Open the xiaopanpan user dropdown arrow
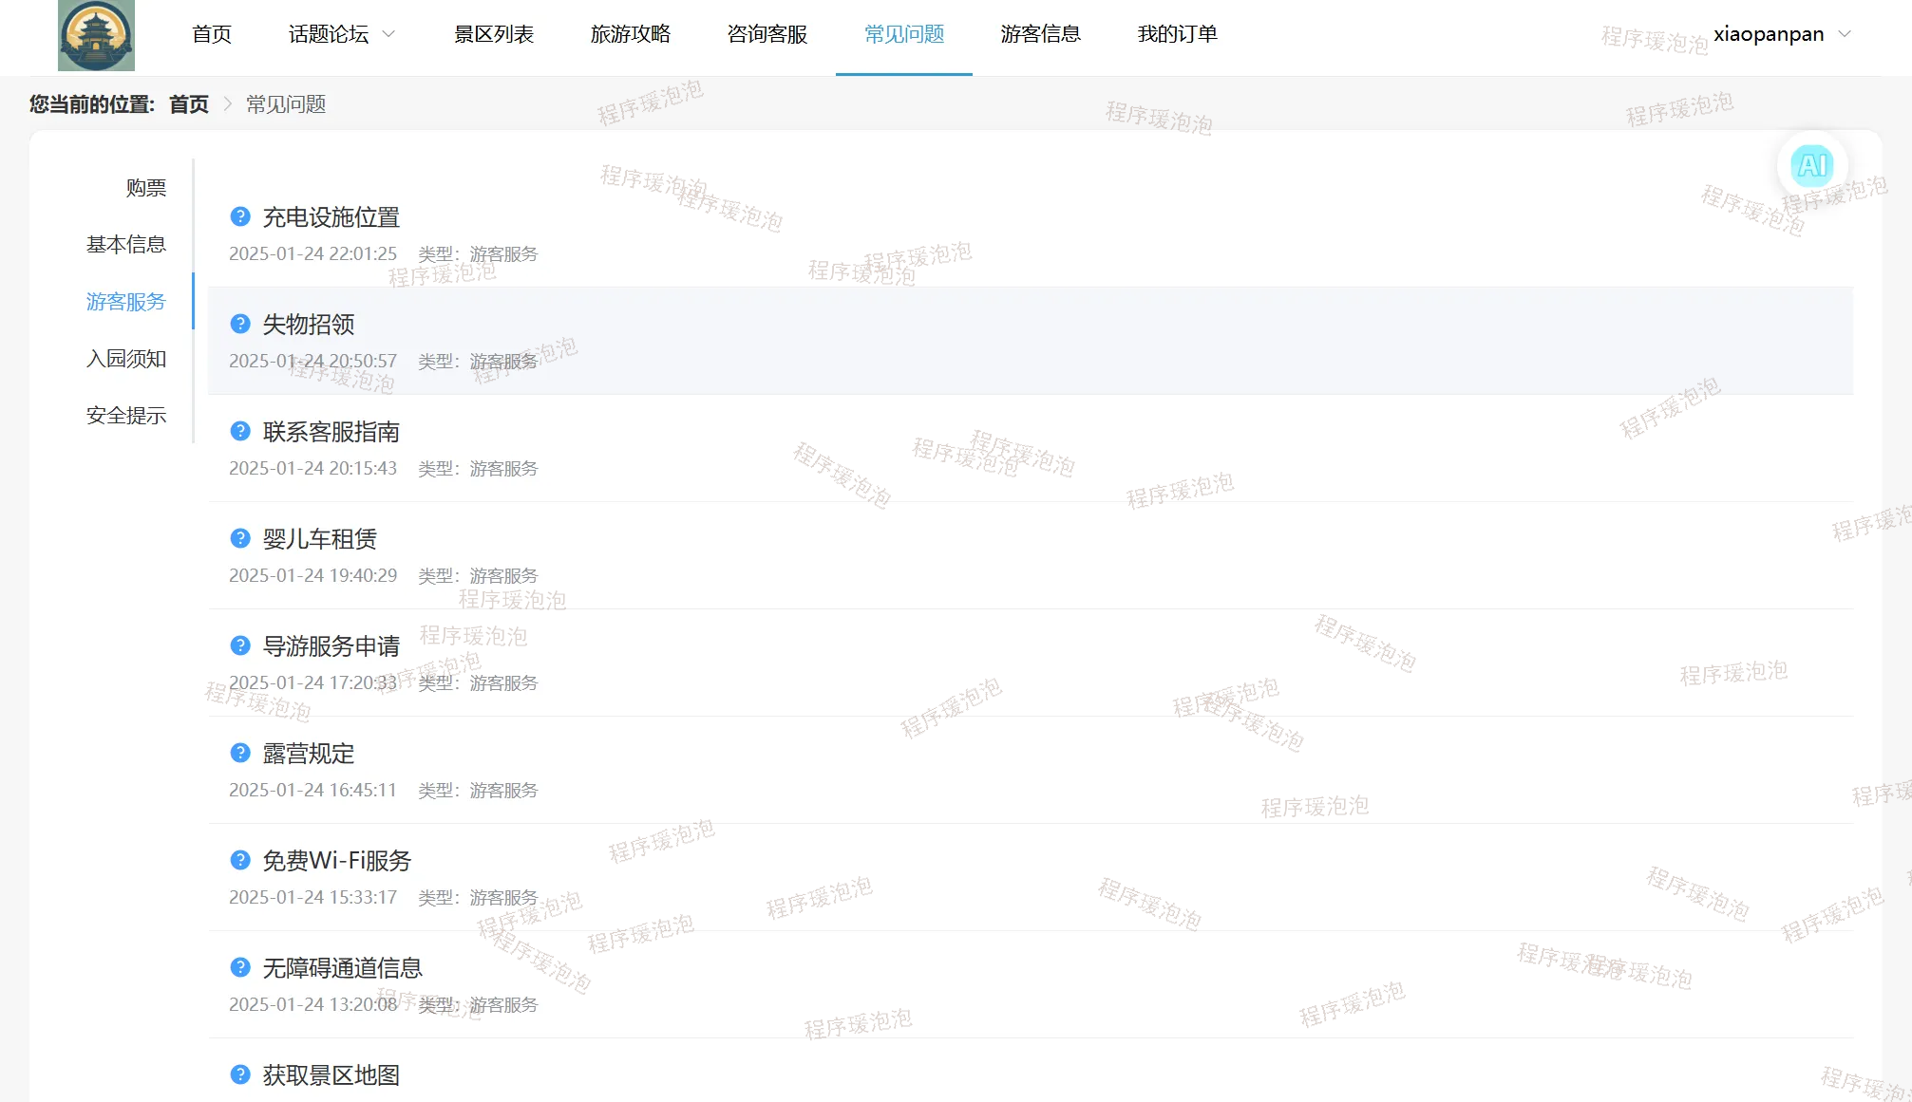This screenshot has width=1912, height=1102. (x=1845, y=34)
